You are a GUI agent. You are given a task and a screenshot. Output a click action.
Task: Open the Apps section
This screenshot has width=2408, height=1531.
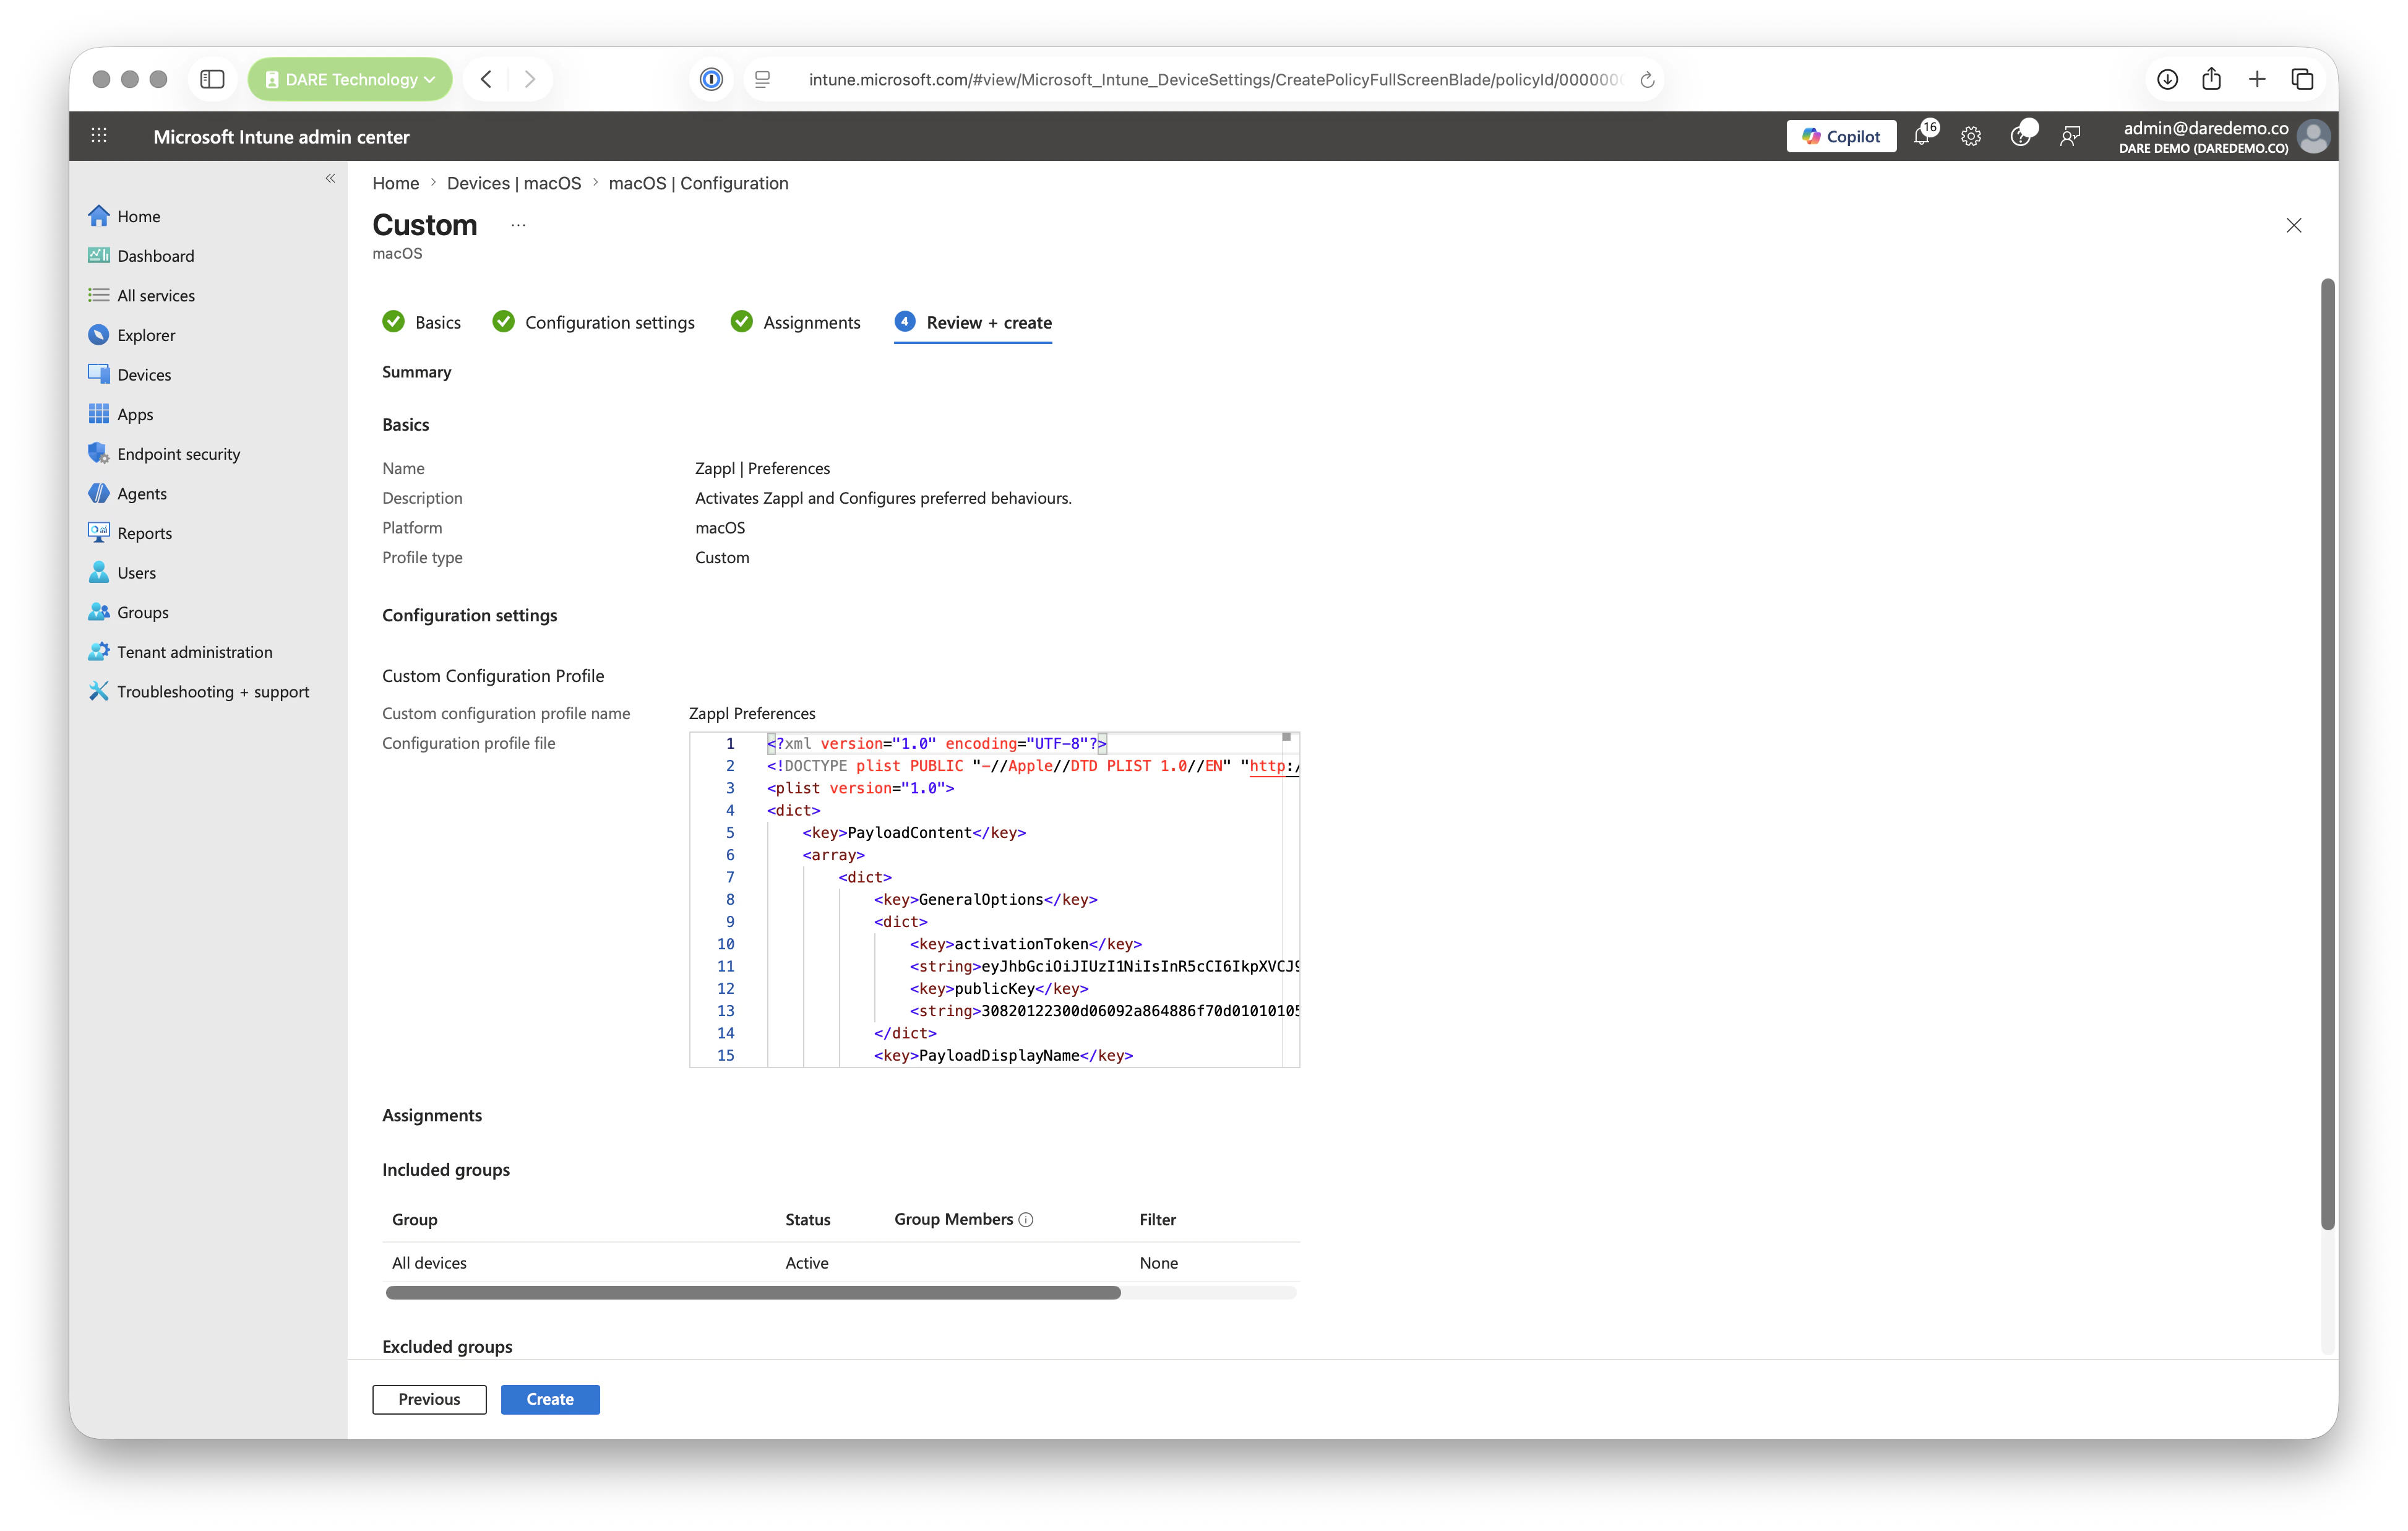135,414
